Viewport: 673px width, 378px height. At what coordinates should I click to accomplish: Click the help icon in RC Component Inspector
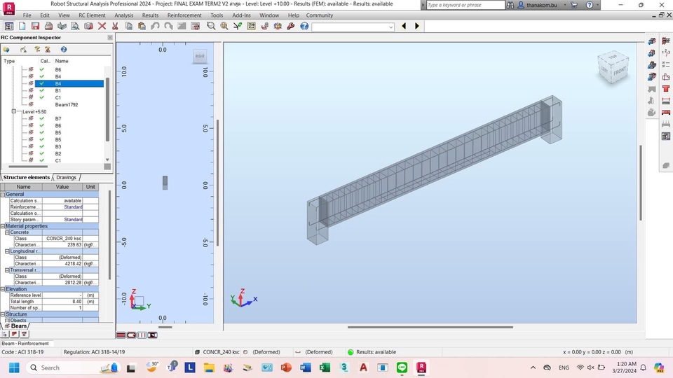(x=64, y=50)
